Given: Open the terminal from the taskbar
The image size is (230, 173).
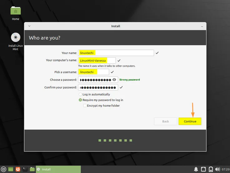Looking at the screenshot, I should tap(25, 169).
